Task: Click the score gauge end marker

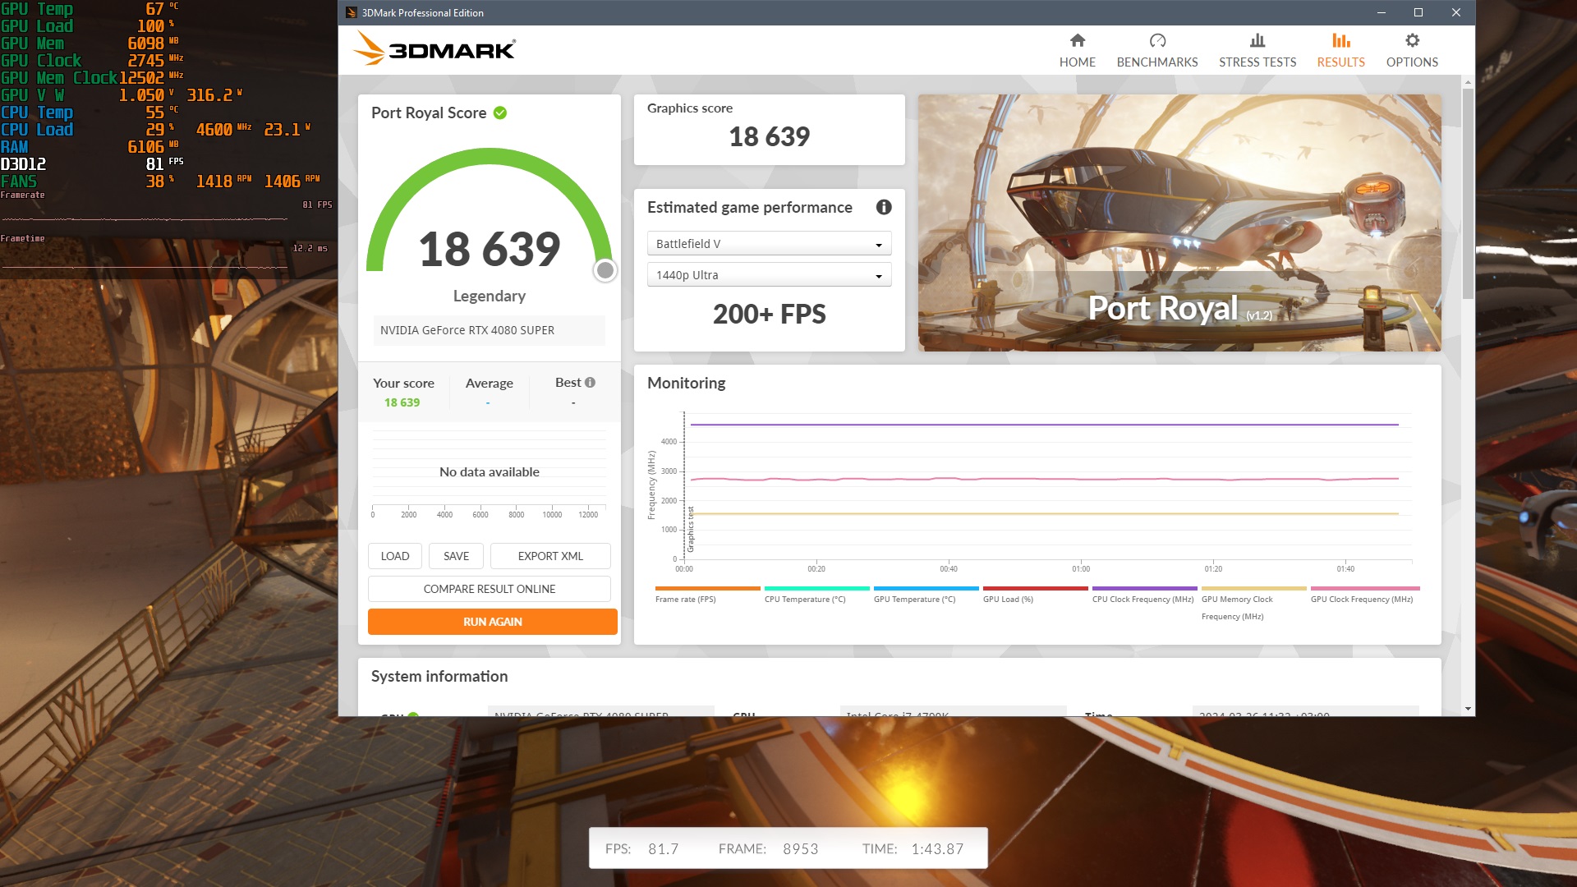Action: 605,270
